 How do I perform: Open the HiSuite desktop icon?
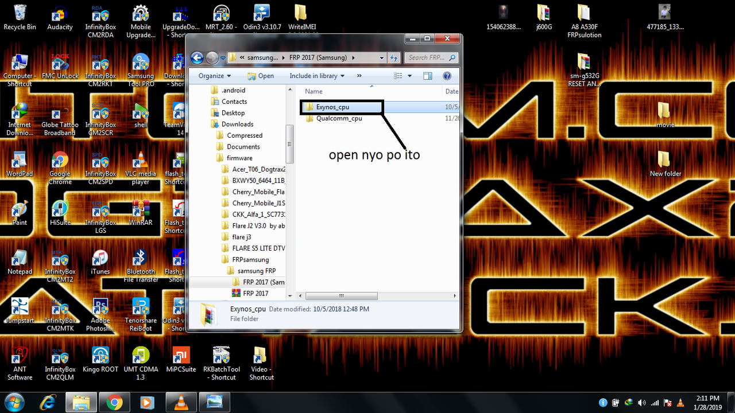pyautogui.click(x=60, y=213)
